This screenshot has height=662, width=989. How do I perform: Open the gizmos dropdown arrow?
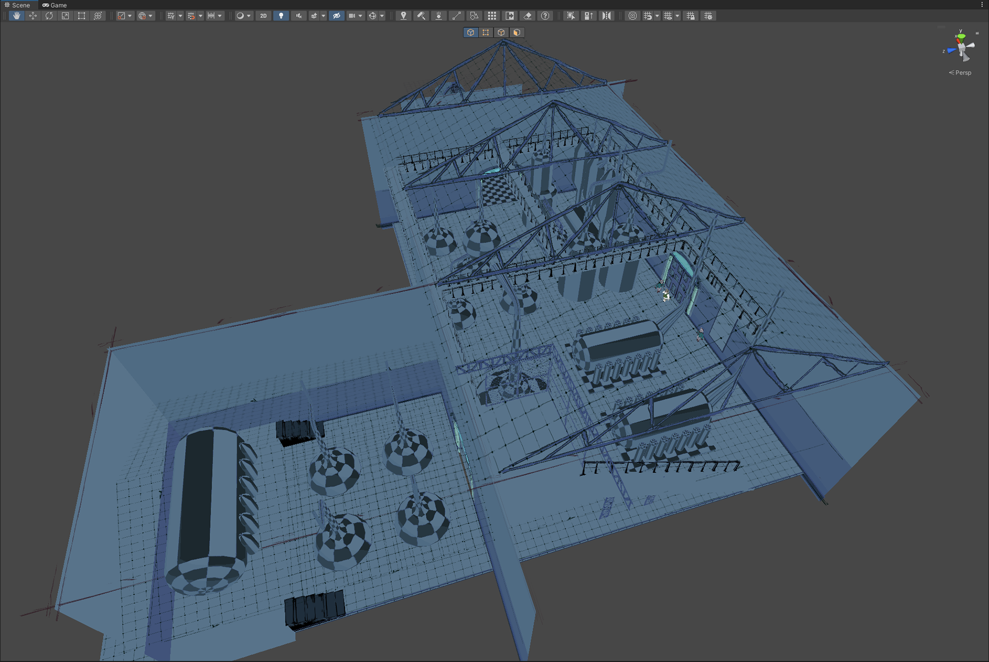coord(382,16)
